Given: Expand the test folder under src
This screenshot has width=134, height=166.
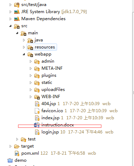Looking at the screenshot, I should [17, 139].
